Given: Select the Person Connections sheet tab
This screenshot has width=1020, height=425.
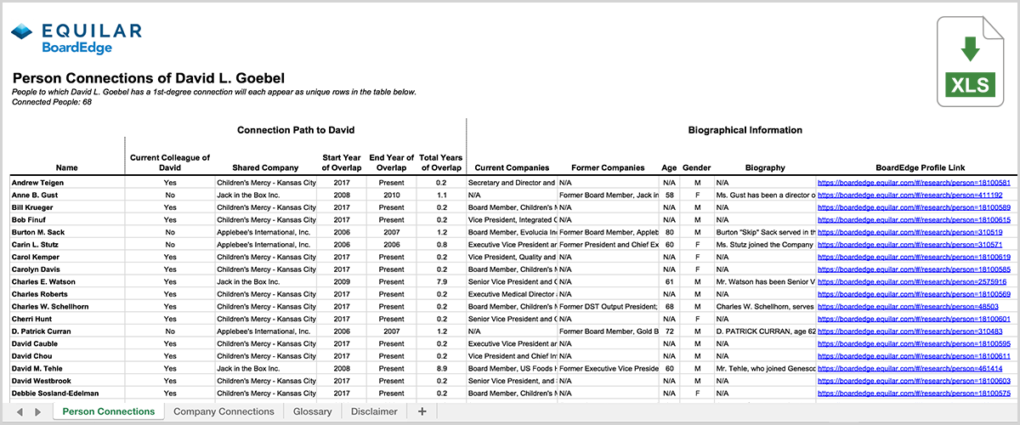Looking at the screenshot, I should [109, 411].
